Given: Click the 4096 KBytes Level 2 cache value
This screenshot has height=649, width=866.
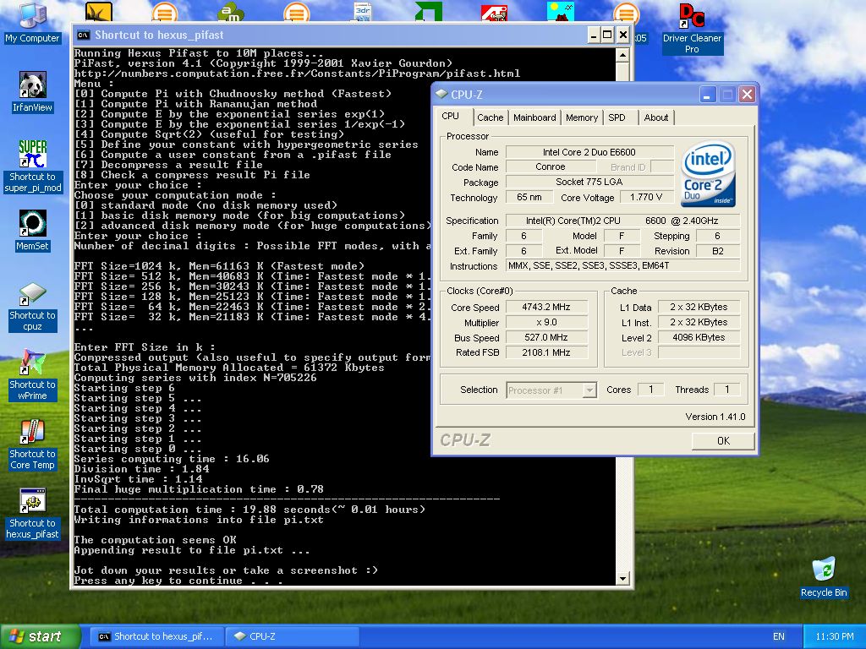Looking at the screenshot, I should (x=699, y=337).
